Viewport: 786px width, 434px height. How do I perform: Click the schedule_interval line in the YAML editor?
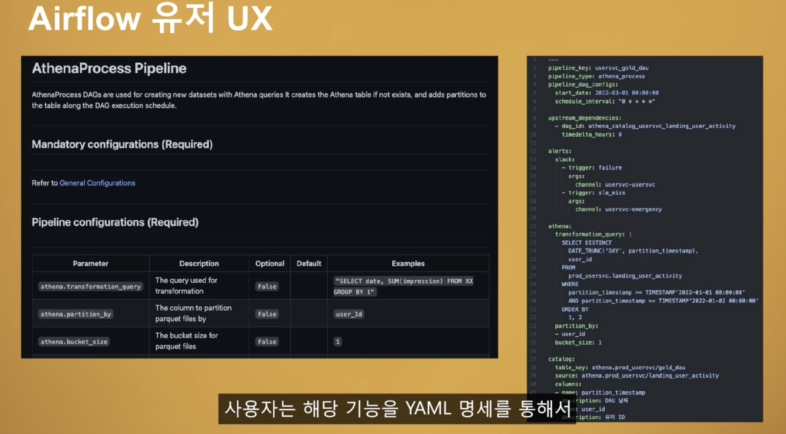click(604, 101)
